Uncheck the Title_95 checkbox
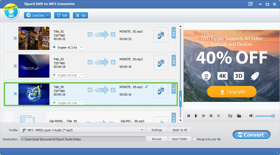The image size is (280, 155). (x=15, y=94)
